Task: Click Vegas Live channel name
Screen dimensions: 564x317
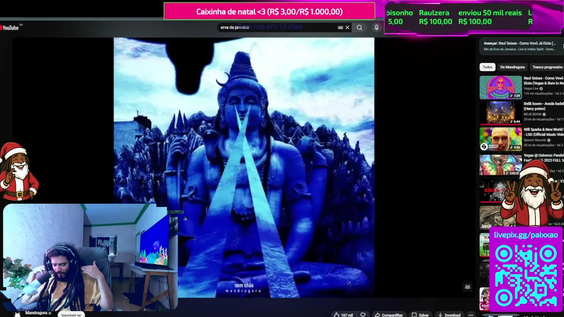Action: tap(531, 88)
